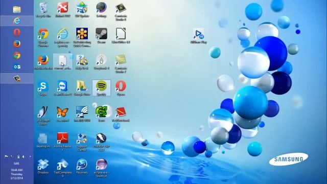The image size is (327, 184).
Task: Open the Opera desktop shortcut
Action: 121,88
